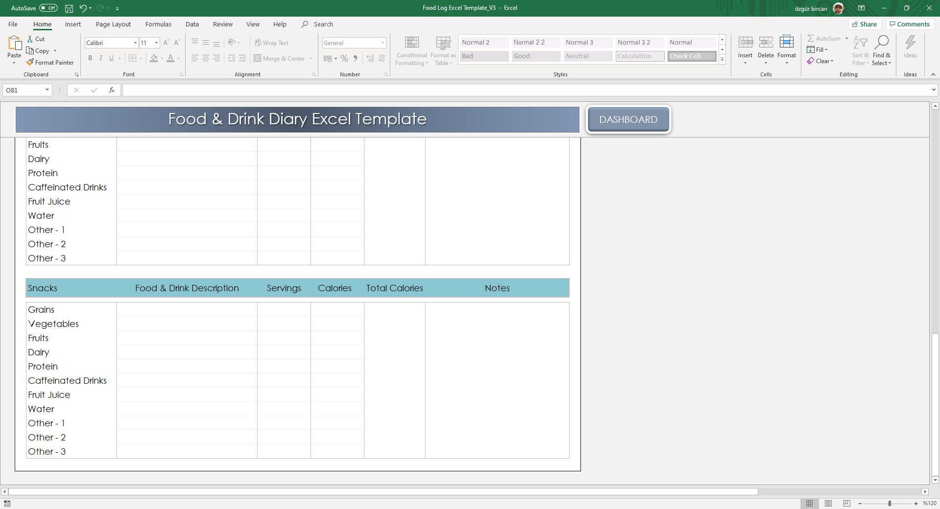Click the Format Painter icon
The width and height of the screenshot is (940, 509).
point(30,62)
